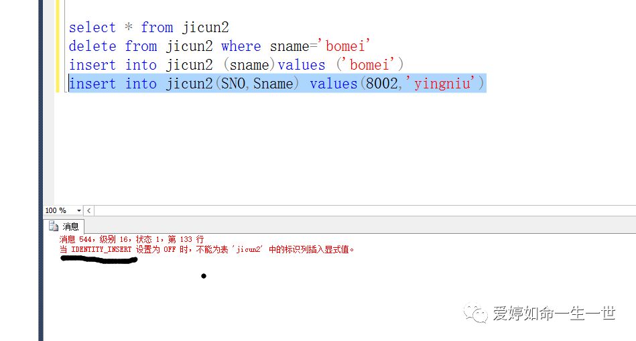
Task: Click the horizontal scrollbar track of the editor
Action: click(x=365, y=210)
